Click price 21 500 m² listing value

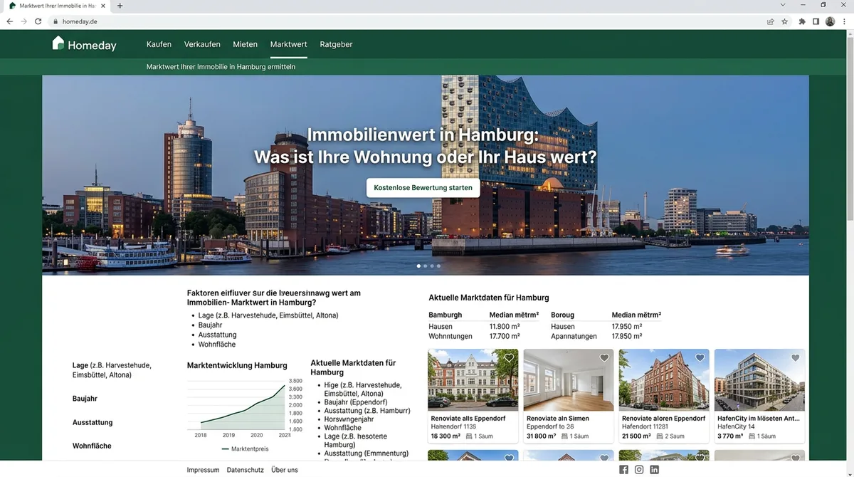coord(636,436)
